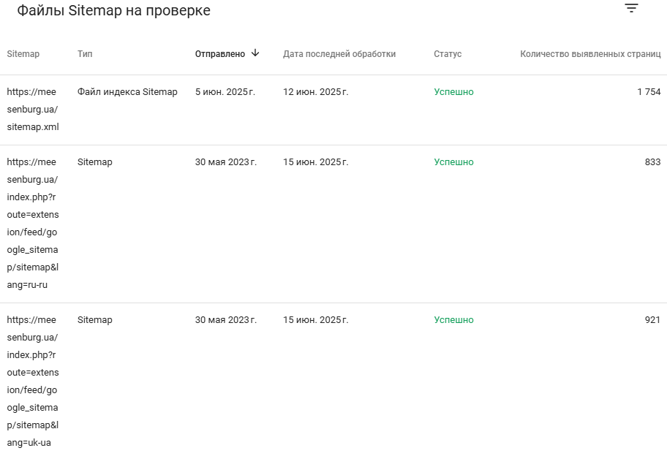This screenshot has width=667, height=456.
Task: Click Успешно status in the 833 pages row
Action: tap(453, 162)
